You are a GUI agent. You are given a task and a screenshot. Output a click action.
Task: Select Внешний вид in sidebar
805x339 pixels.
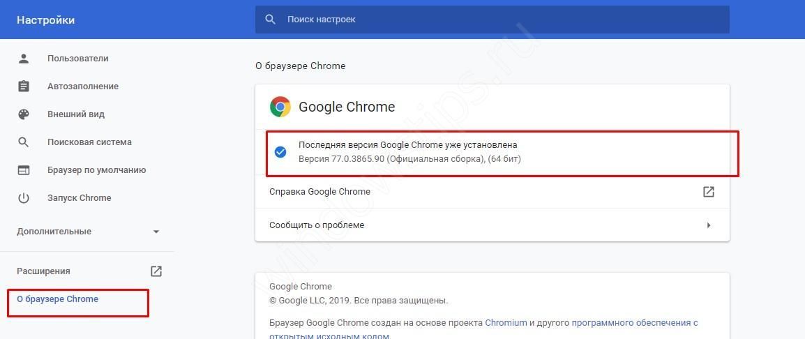tap(76, 114)
